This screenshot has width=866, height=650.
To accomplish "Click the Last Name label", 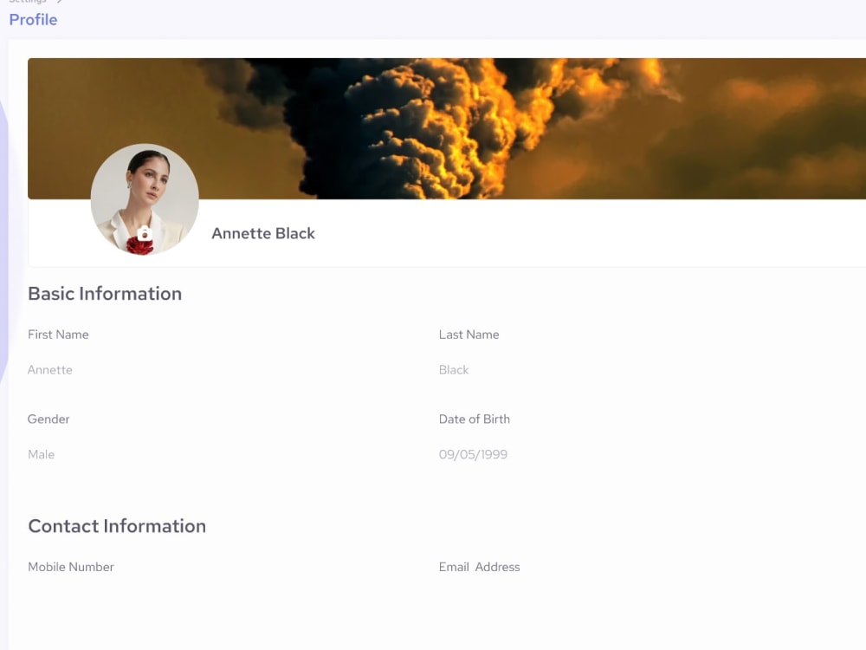I will (469, 335).
